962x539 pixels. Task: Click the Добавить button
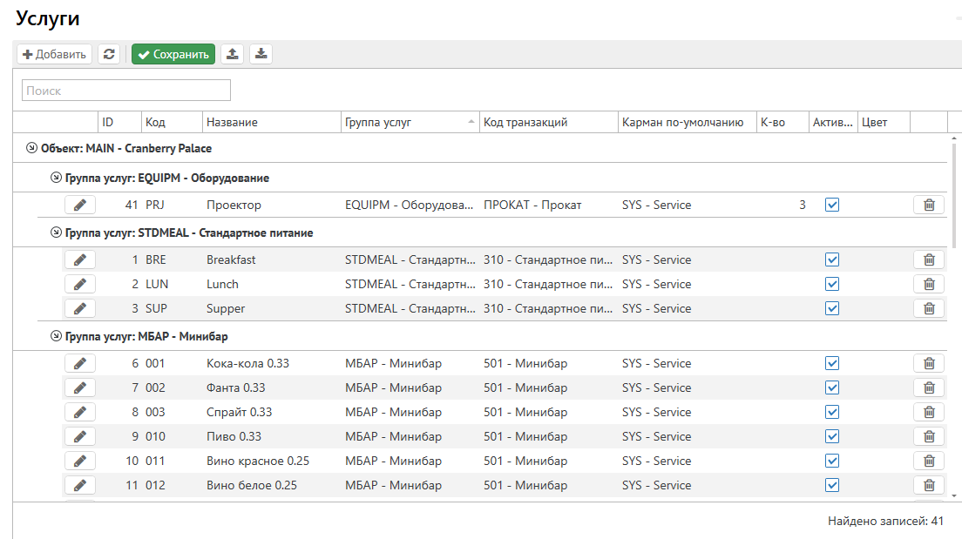pyautogui.click(x=55, y=54)
